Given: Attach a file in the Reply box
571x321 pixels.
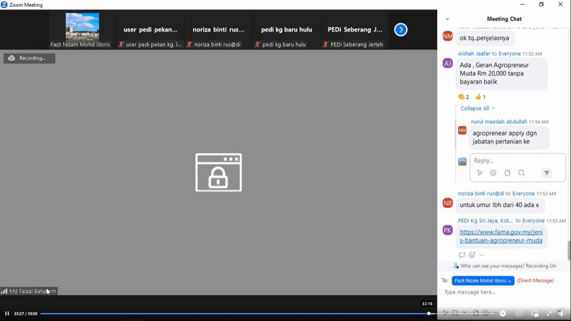Looking at the screenshot, I should 507,173.
